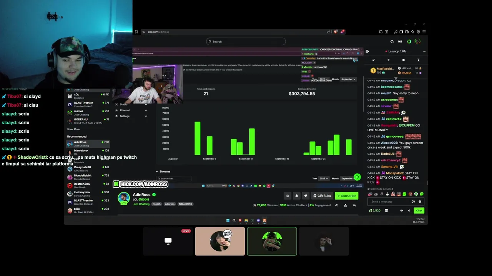Select the dark rightmost participant tile
This screenshot has width=492, height=276.
(324, 241)
